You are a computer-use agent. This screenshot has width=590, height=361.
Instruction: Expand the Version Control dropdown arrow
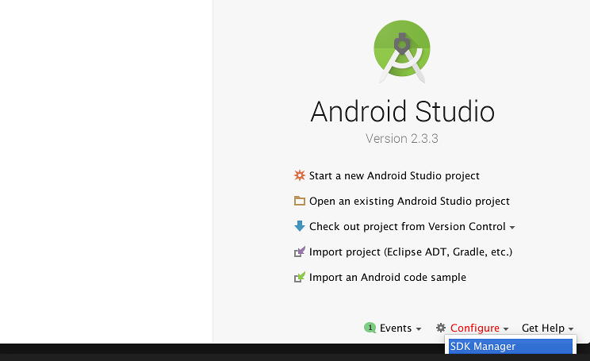pyautogui.click(x=512, y=228)
